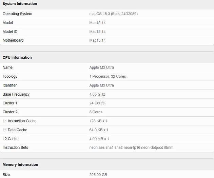Viewport: 214px width, 178px height.
Task: Select the 64.0 KB x 1 value
Action: tap(99, 130)
